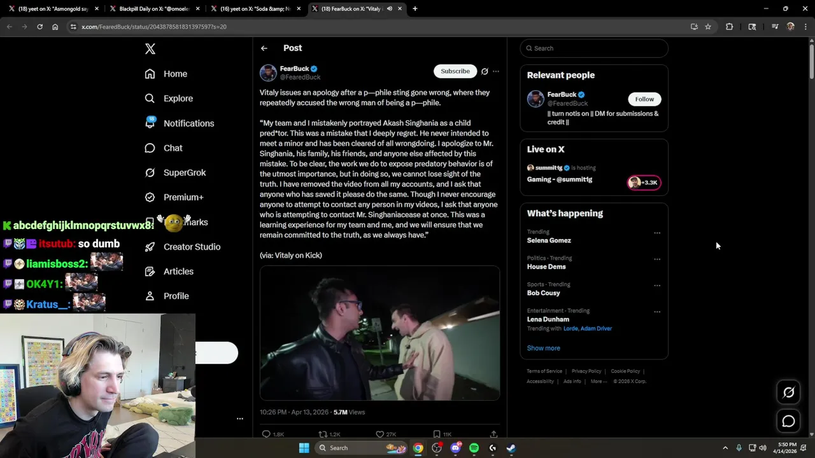Open options for the House Dems trend
The width and height of the screenshot is (815, 458).
[x=657, y=259]
